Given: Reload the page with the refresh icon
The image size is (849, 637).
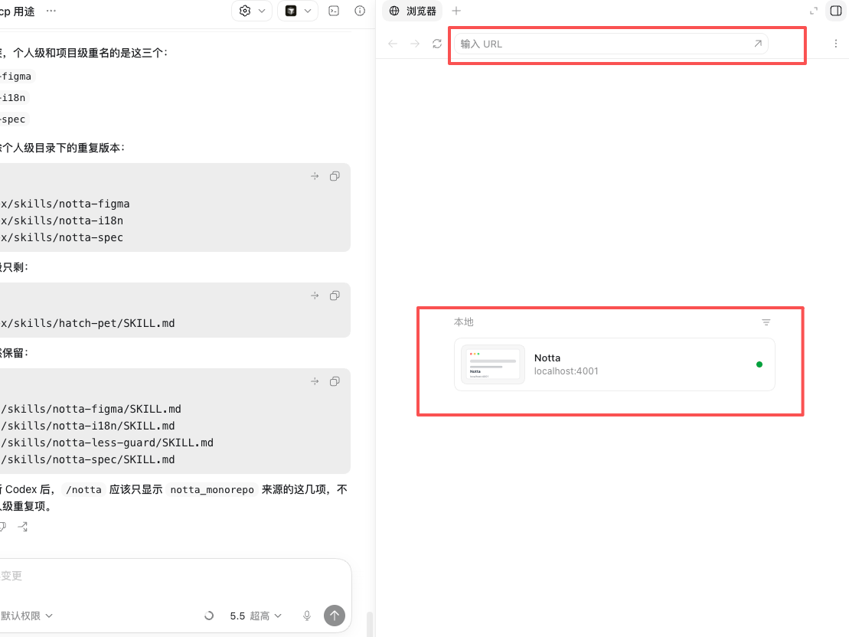Looking at the screenshot, I should [x=437, y=44].
